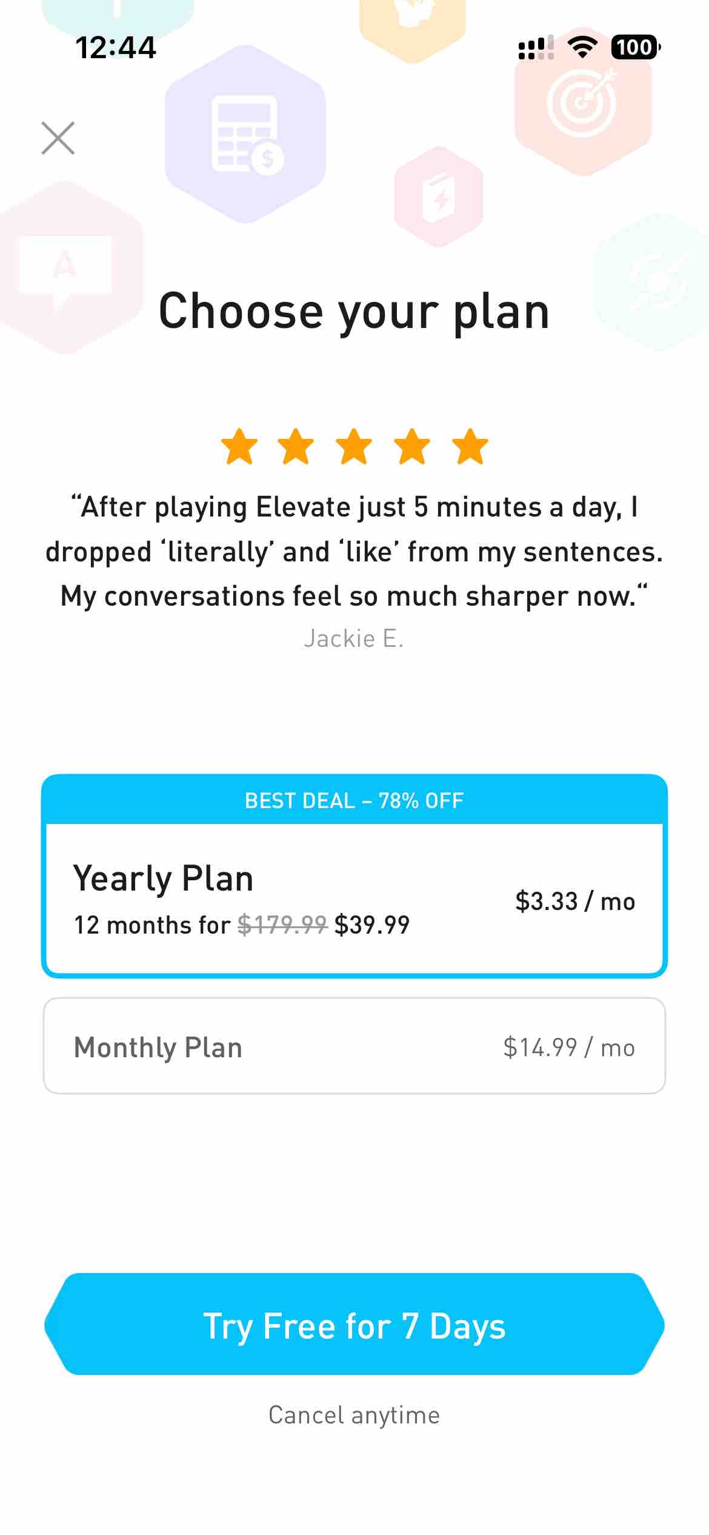The image size is (709, 1535).
Task: Tap the $14.99 / mo monthly price
Action: pos(568,1048)
